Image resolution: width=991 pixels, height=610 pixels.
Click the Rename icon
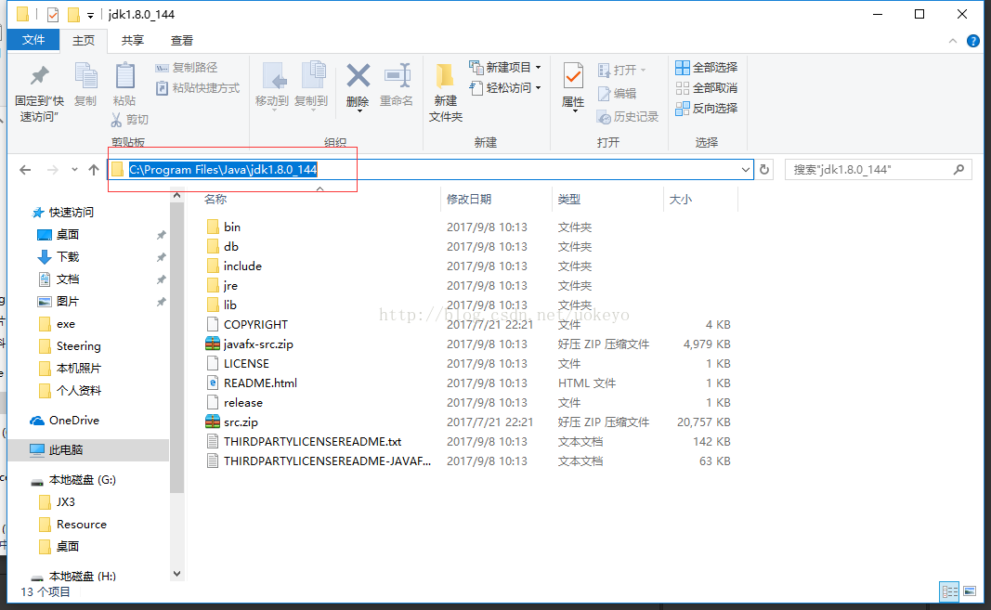click(x=397, y=76)
